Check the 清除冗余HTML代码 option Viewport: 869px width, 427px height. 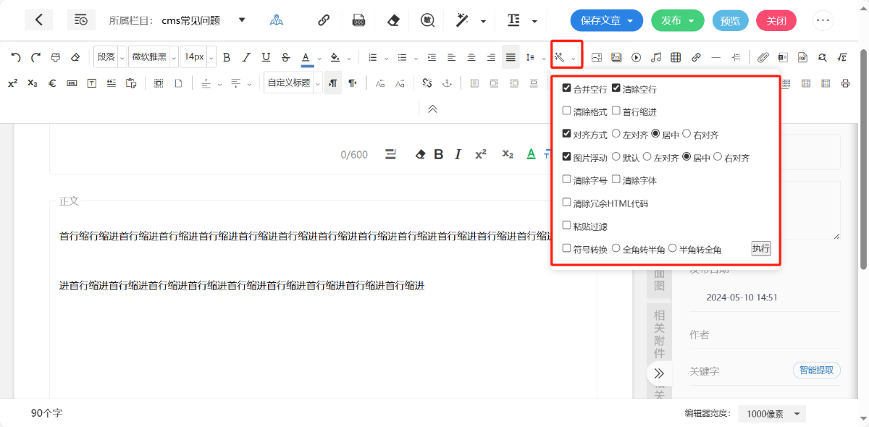point(567,203)
